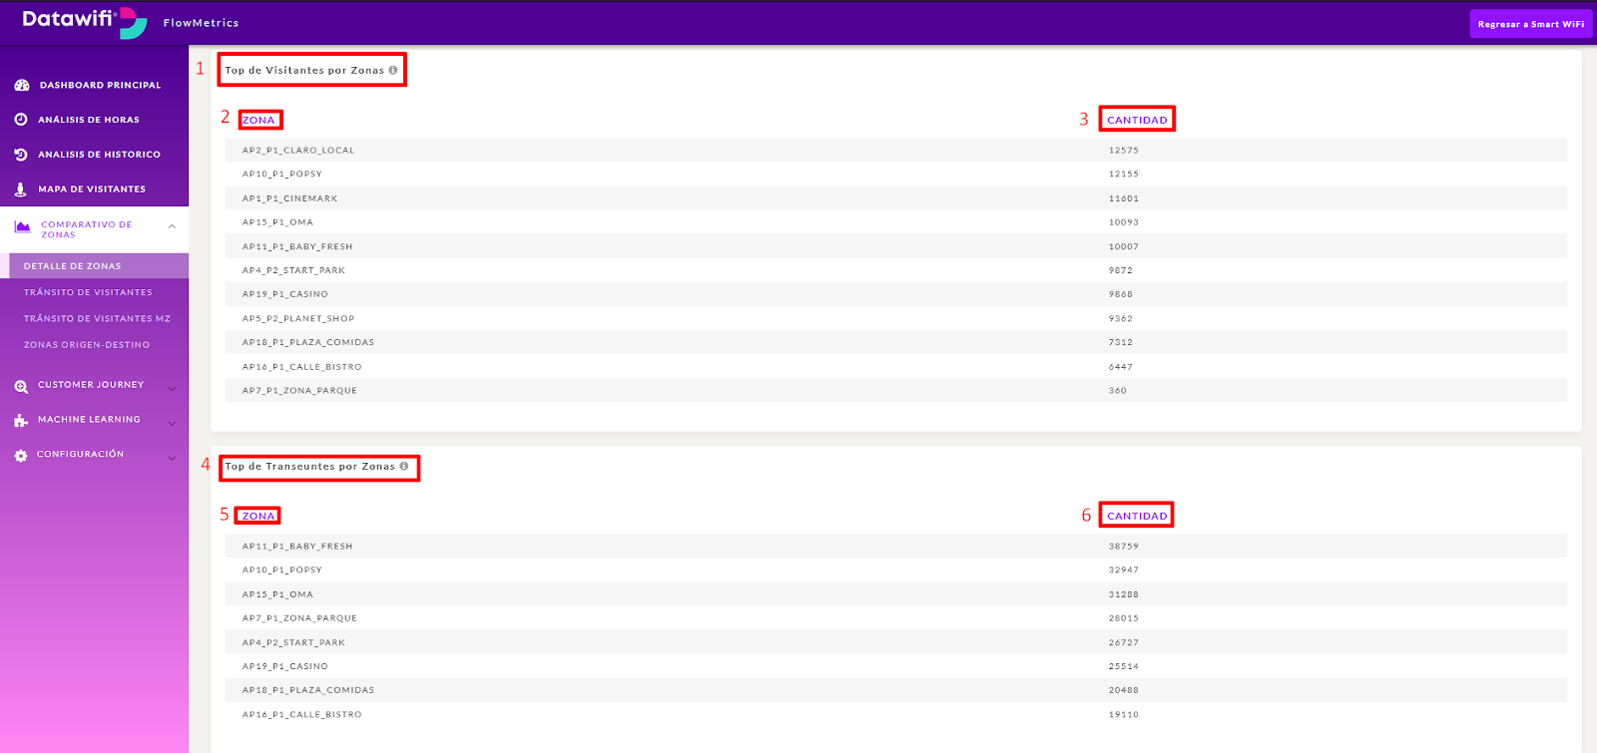
Task: Click Comparativo de Zonas menu label
Action: [x=86, y=229]
